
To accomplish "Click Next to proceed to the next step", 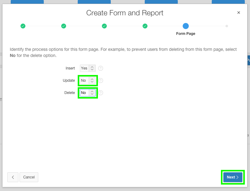I will 233,177.
